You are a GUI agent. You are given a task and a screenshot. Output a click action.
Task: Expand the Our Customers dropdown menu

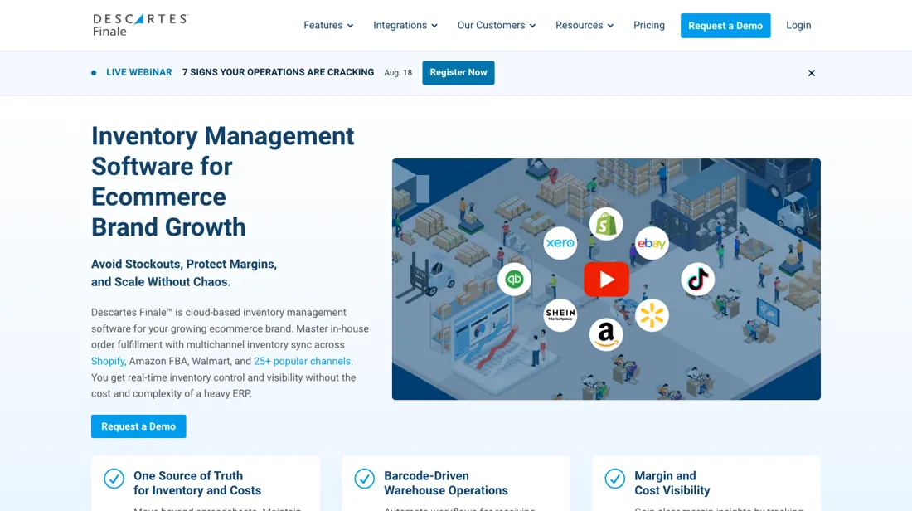496,25
